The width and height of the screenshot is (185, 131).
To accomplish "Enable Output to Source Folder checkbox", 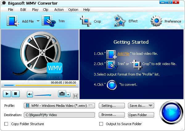I will tap(101, 124).
